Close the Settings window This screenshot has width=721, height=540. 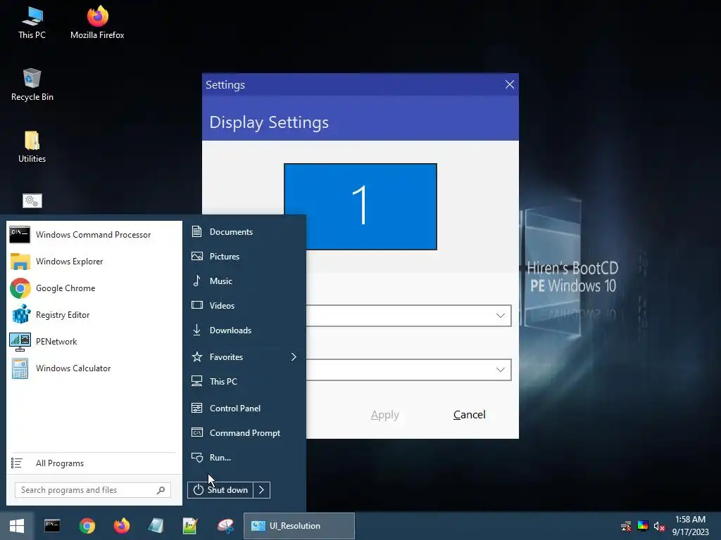coord(510,84)
